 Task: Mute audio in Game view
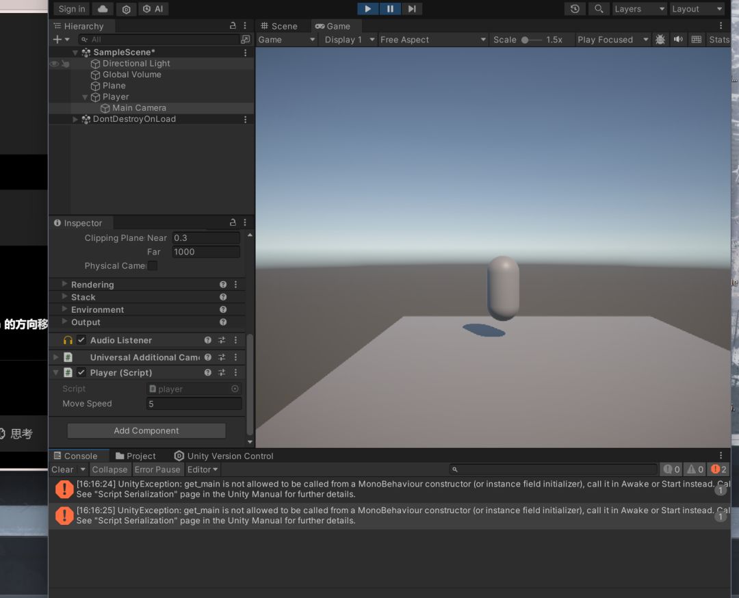coord(678,40)
